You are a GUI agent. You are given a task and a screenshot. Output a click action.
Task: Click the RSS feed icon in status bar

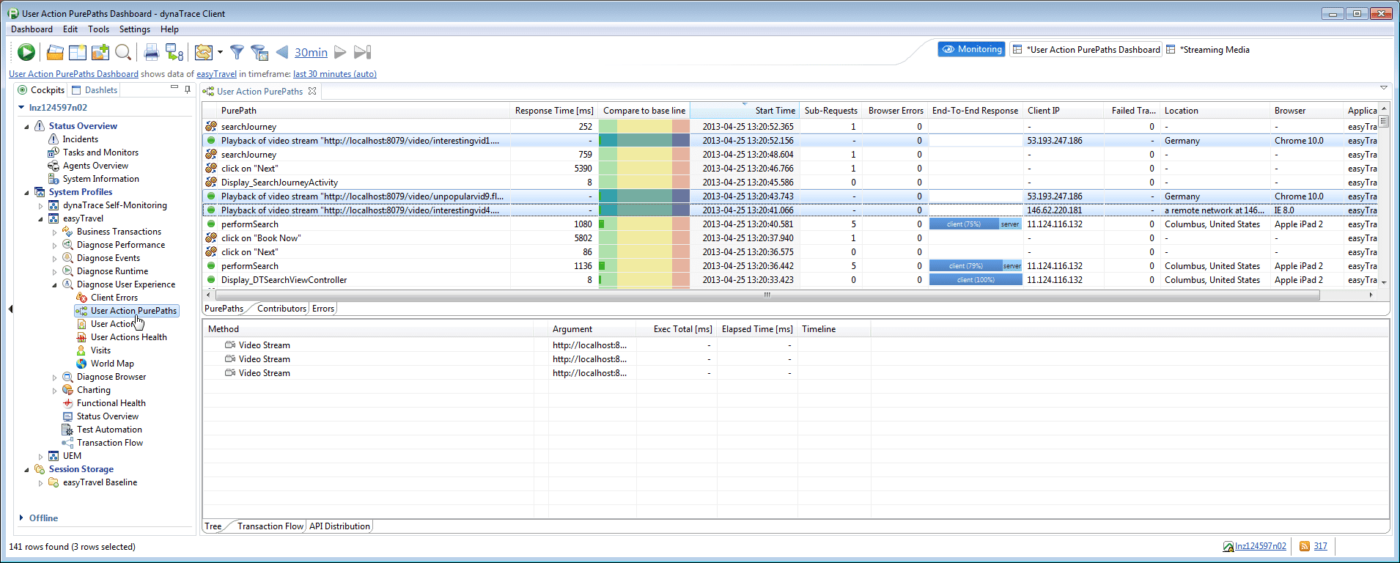coord(1305,546)
